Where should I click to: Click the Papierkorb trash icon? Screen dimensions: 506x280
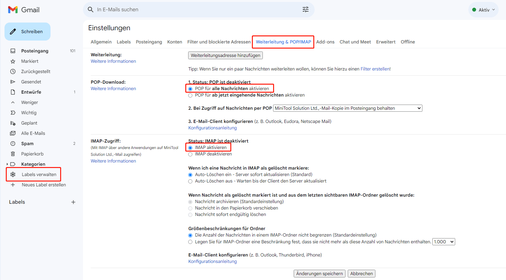[x=13, y=154]
